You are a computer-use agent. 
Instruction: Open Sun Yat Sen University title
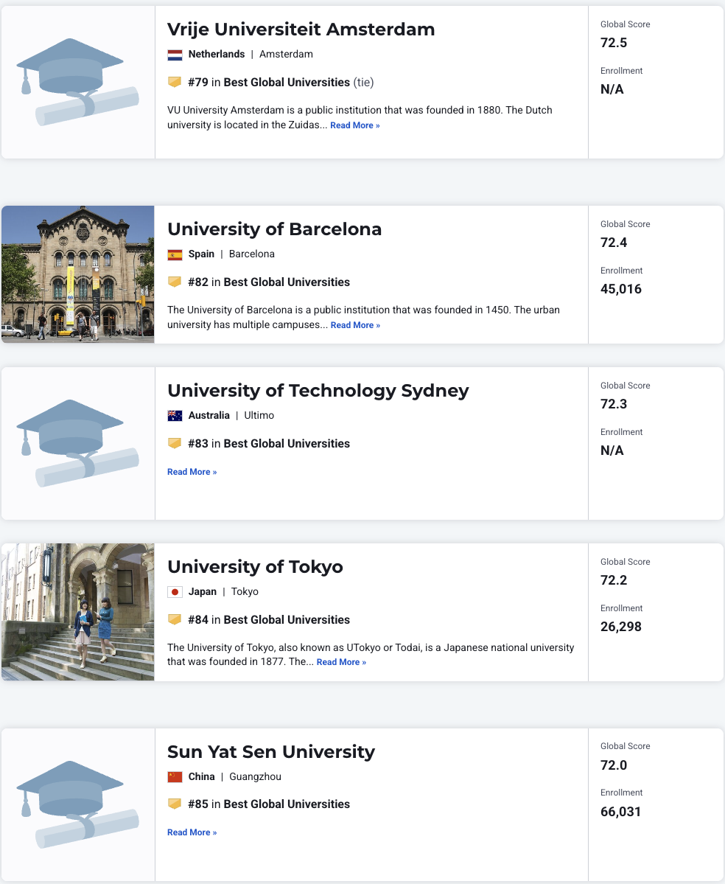(x=270, y=752)
